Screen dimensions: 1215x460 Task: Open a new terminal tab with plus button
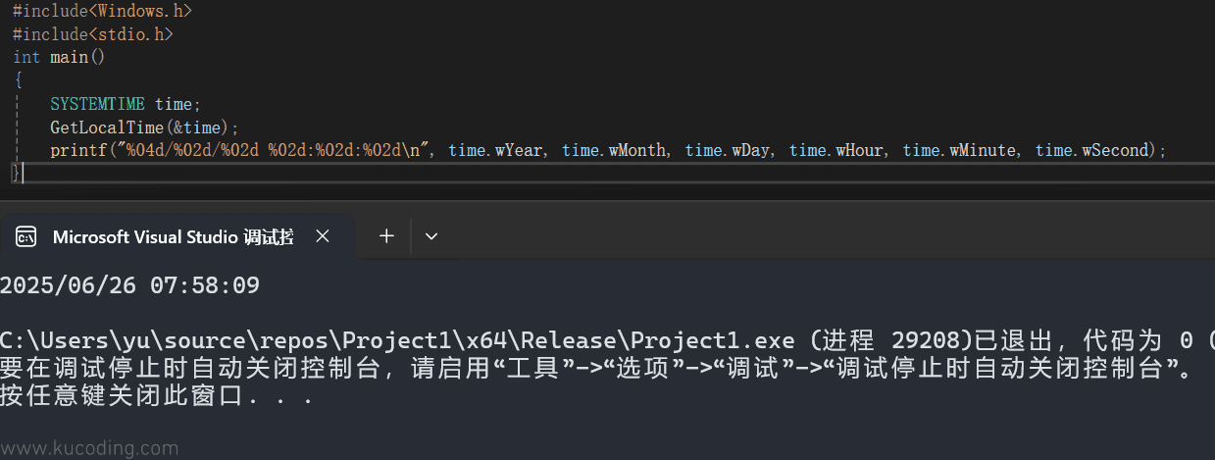386,235
